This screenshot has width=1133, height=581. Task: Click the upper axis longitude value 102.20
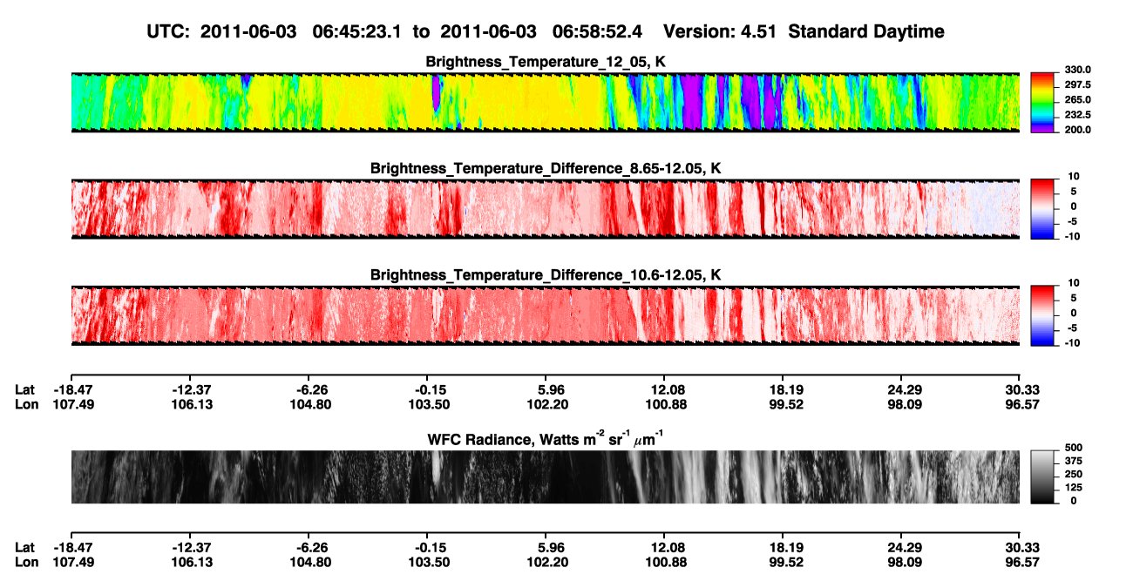pyautogui.click(x=548, y=404)
